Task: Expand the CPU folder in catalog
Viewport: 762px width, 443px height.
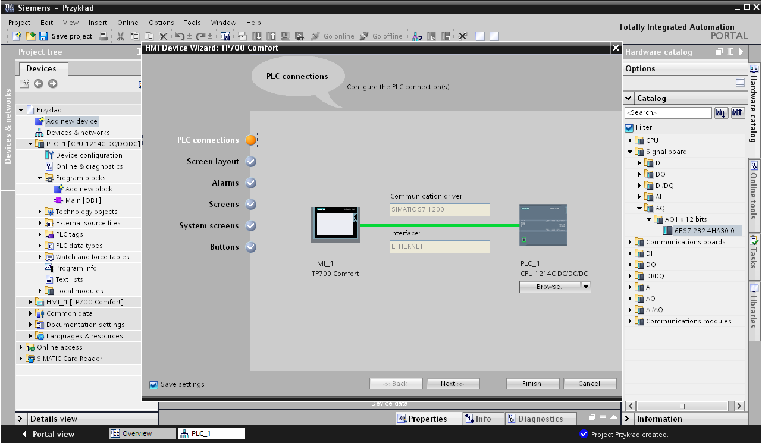Action: pyautogui.click(x=631, y=140)
